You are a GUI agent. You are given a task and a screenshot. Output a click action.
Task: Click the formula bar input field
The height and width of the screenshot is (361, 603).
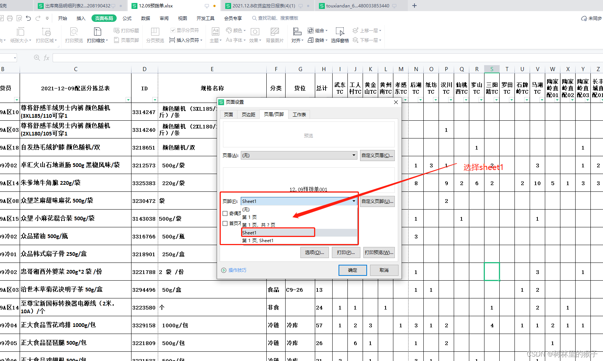327,58
